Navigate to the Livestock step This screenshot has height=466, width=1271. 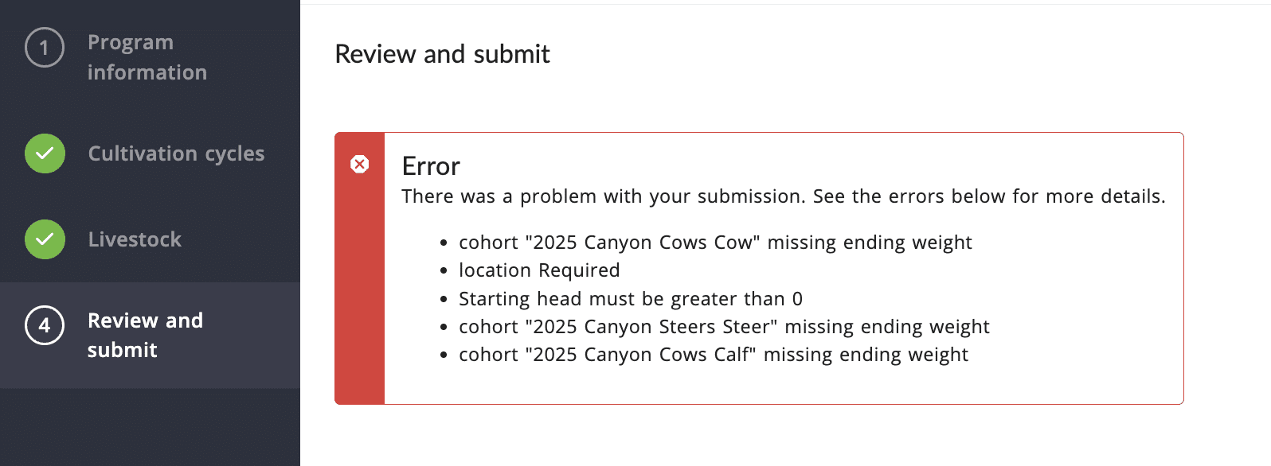(x=135, y=239)
